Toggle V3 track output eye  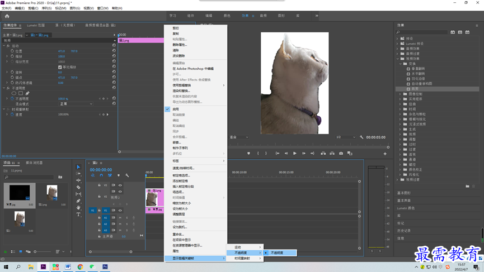click(120, 185)
